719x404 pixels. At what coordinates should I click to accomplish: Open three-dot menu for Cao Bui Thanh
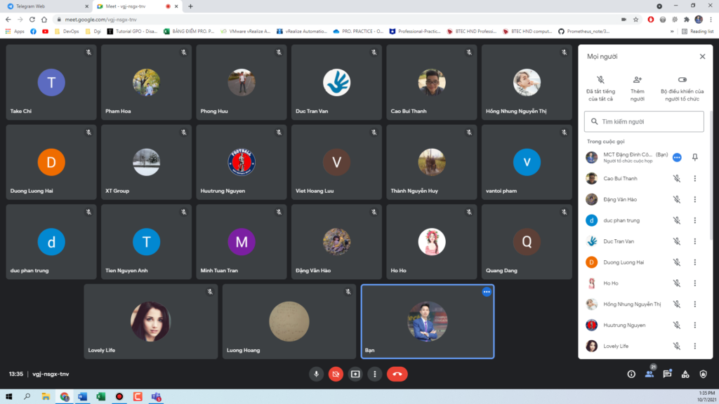coord(694,179)
